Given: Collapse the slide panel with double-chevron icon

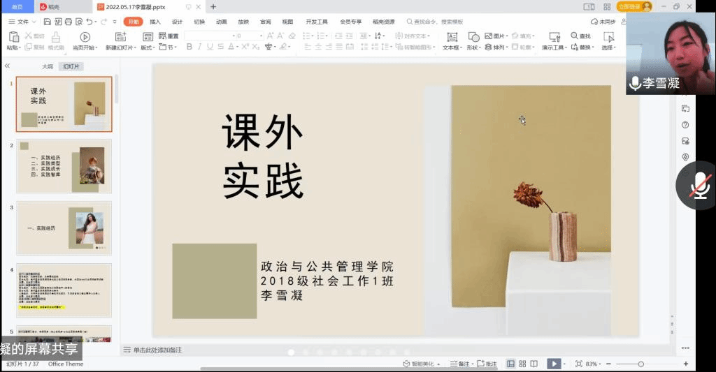Looking at the screenshot, I should [x=7, y=66].
